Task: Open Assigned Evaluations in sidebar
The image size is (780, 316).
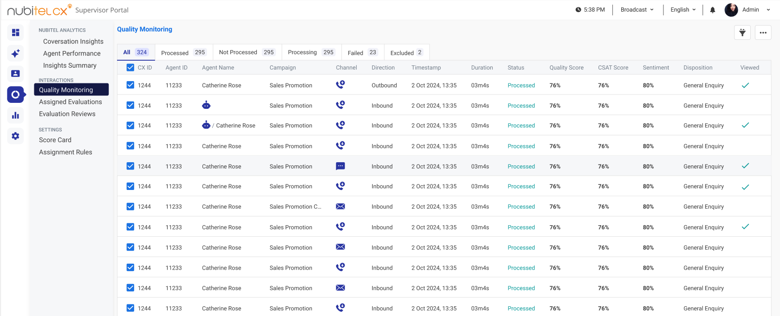Action: 71,102
